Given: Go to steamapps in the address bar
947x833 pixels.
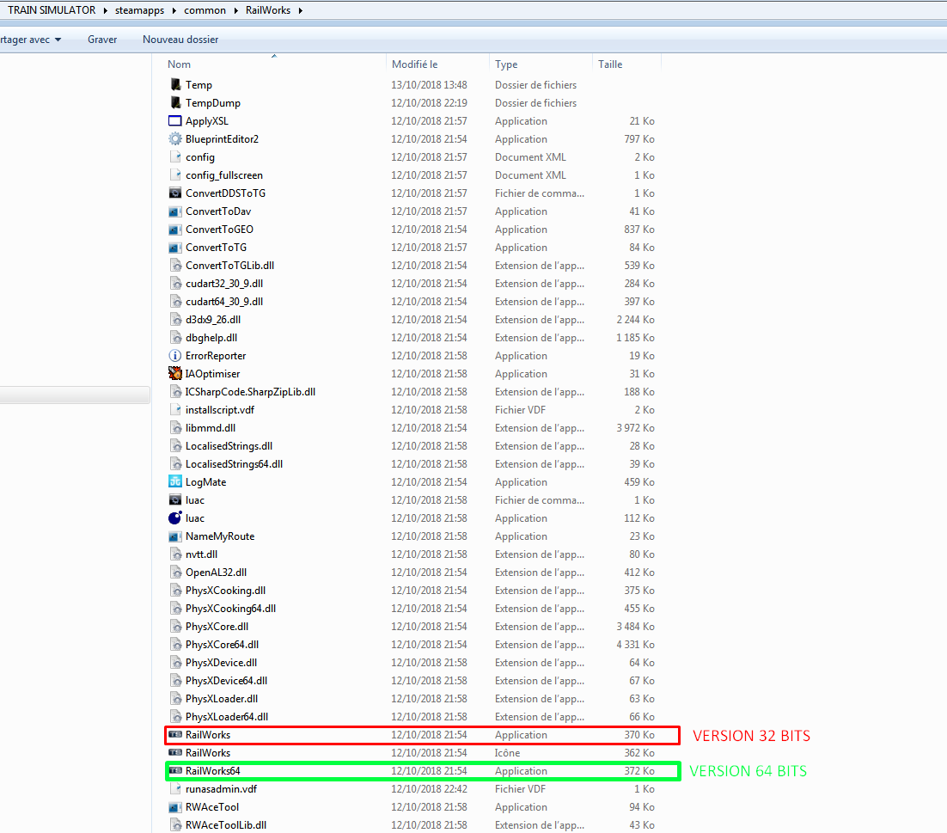Looking at the screenshot, I should (139, 10).
